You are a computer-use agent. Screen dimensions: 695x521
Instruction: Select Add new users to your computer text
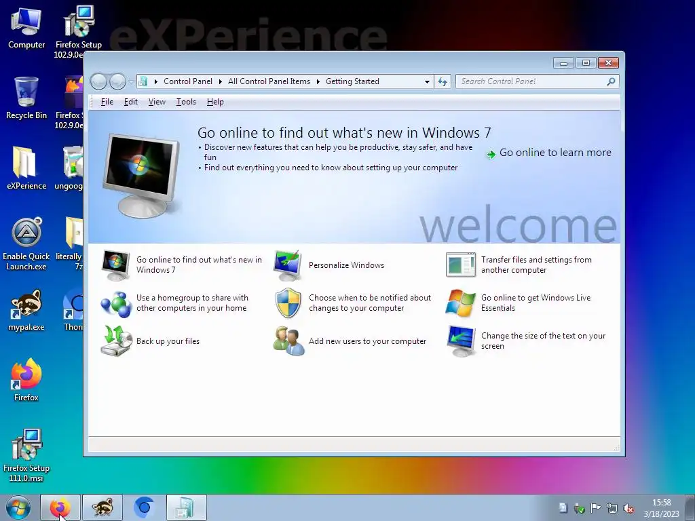pyautogui.click(x=367, y=341)
